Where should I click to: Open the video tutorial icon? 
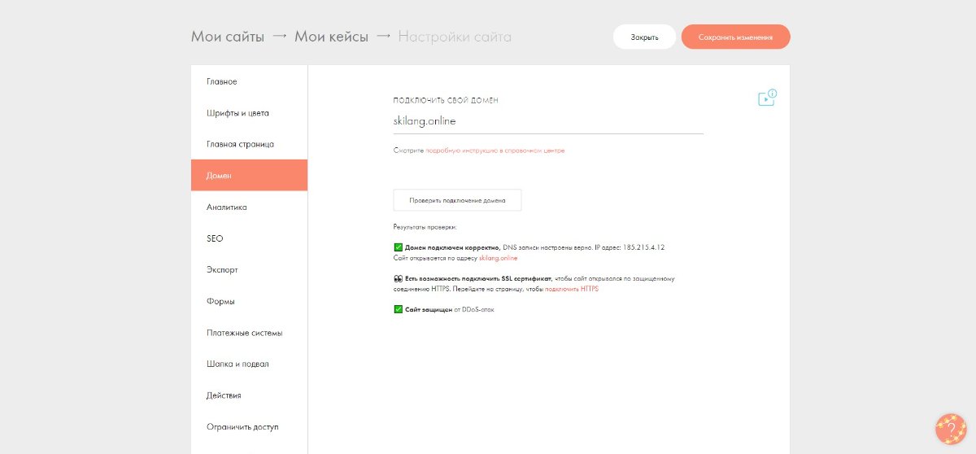[x=766, y=98]
